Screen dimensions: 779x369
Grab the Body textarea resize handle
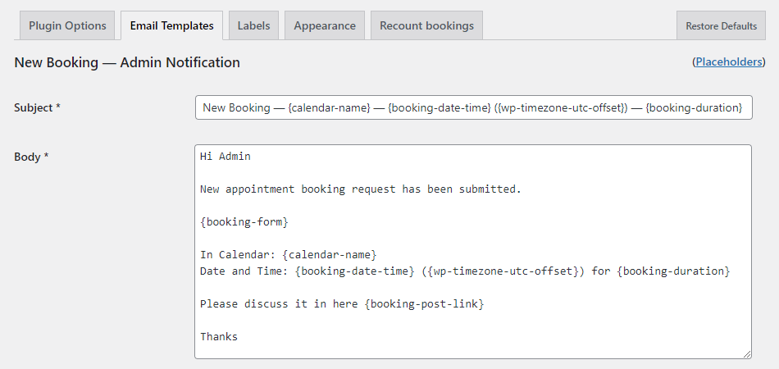point(746,353)
